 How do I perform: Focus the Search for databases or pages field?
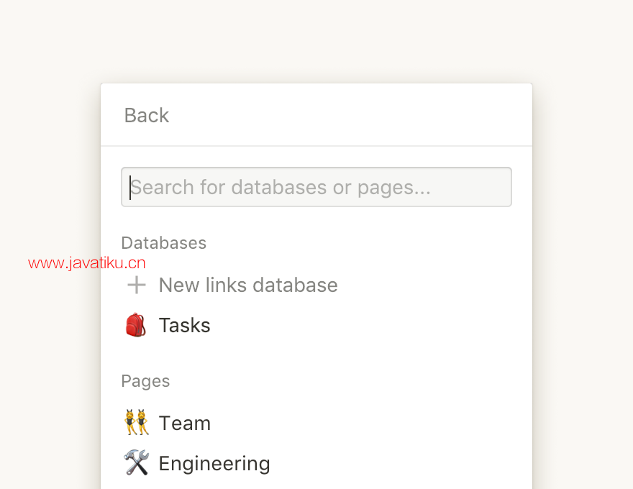316,187
